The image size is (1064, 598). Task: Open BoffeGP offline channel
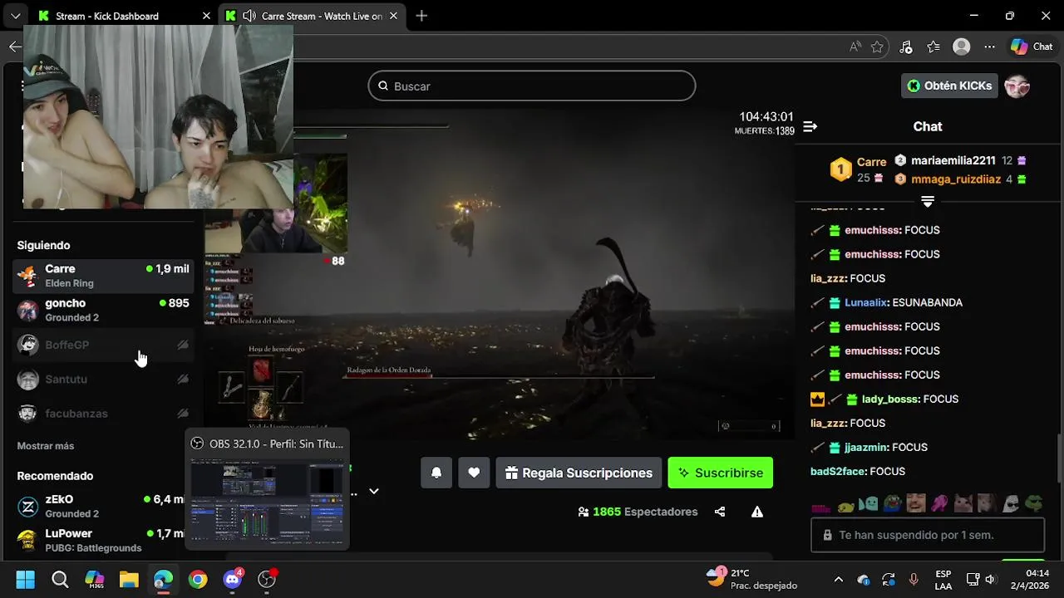point(103,345)
